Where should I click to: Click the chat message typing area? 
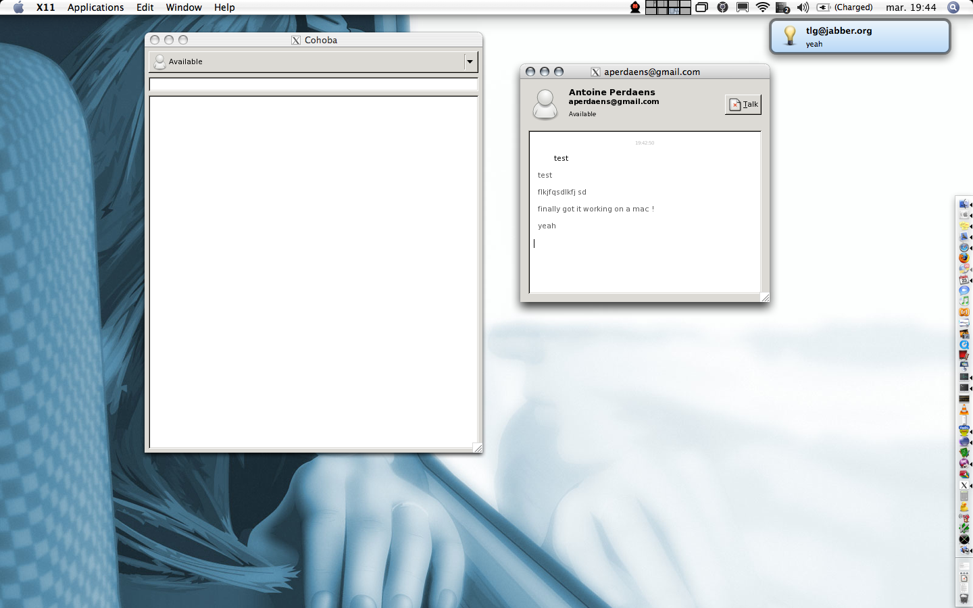click(x=644, y=263)
